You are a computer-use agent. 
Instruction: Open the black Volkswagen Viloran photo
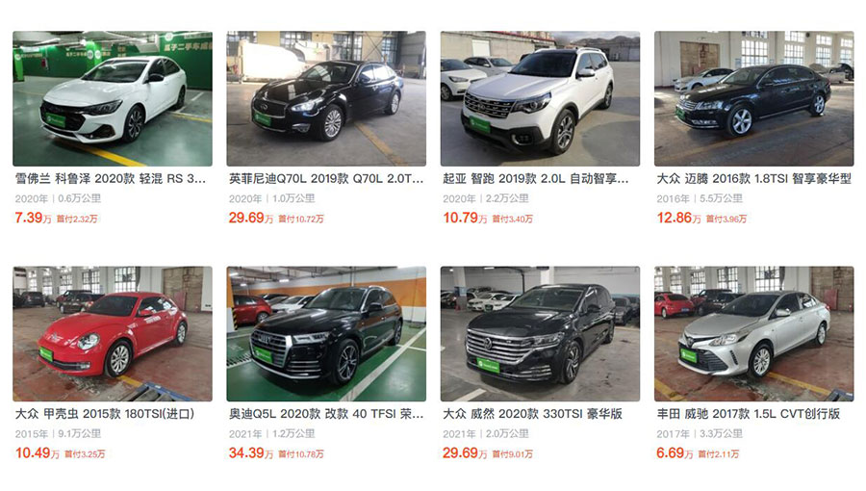pos(540,334)
